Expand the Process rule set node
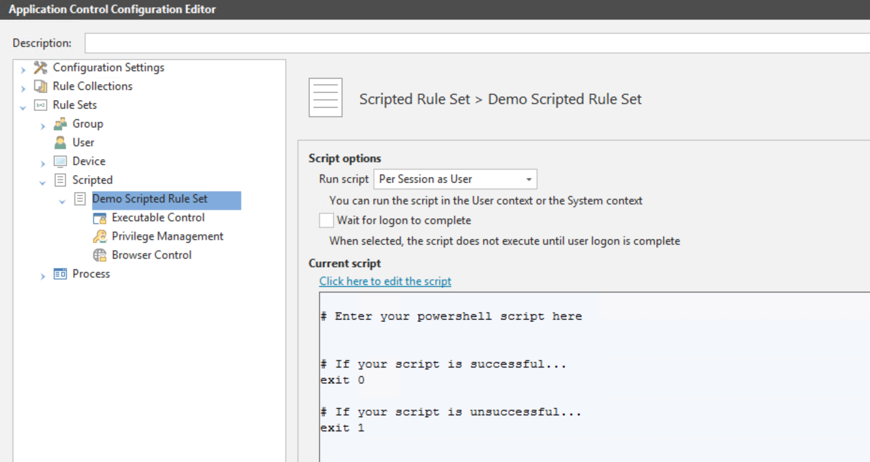Image resolution: width=870 pixels, height=462 pixels. (x=42, y=276)
